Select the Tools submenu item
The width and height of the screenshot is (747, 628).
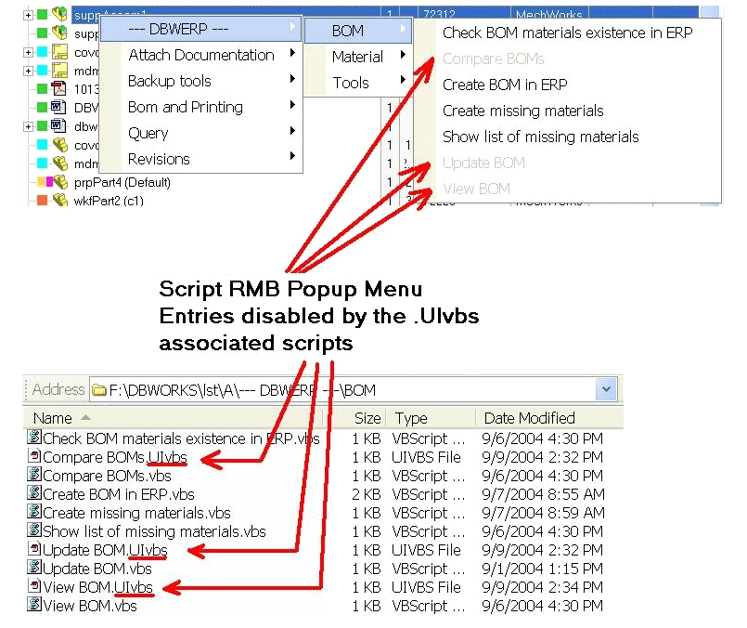pyautogui.click(x=358, y=83)
